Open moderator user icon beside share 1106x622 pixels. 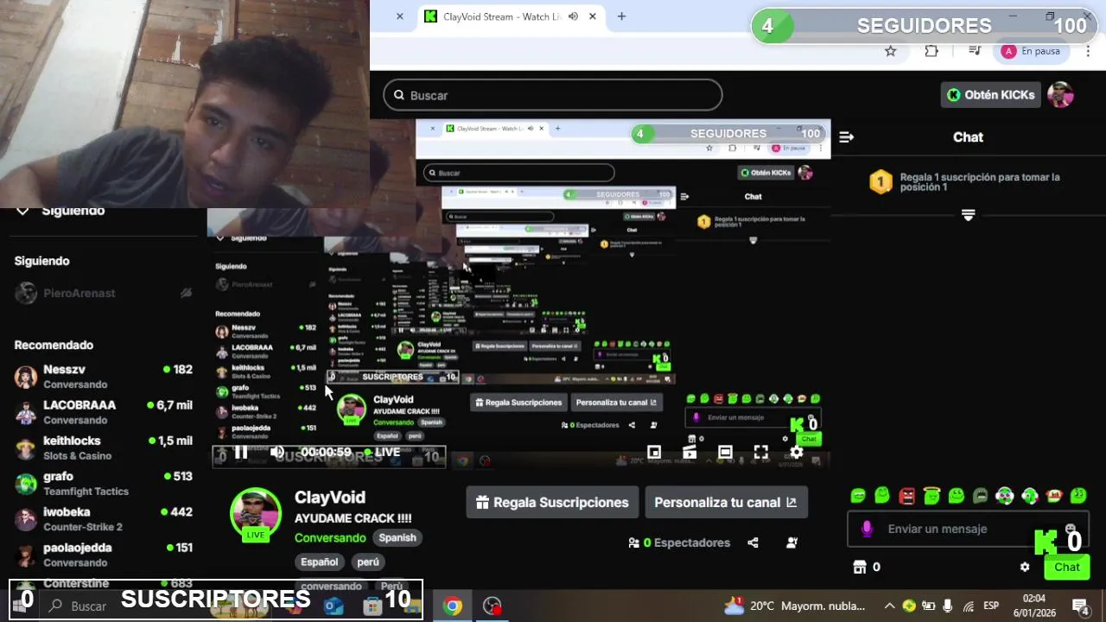pos(791,543)
